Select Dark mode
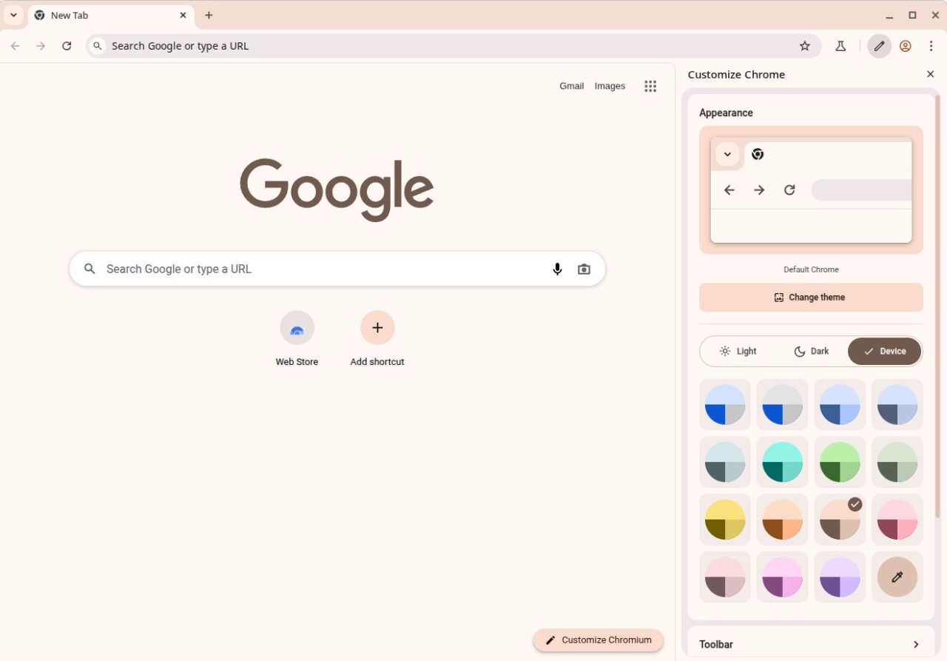This screenshot has width=947, height=661. pos(812,351)
